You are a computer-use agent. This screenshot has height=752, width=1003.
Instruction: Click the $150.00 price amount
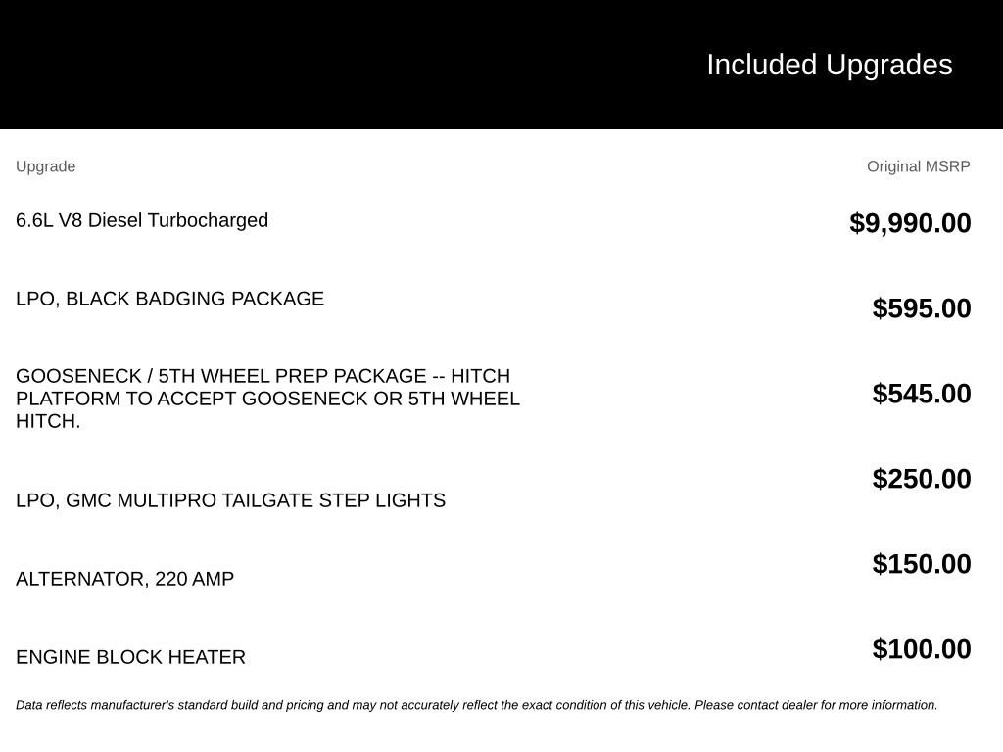pyautogui.click(x=921, y=564)
